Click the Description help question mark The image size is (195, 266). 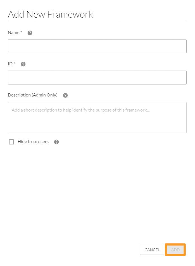pos(65,95)
